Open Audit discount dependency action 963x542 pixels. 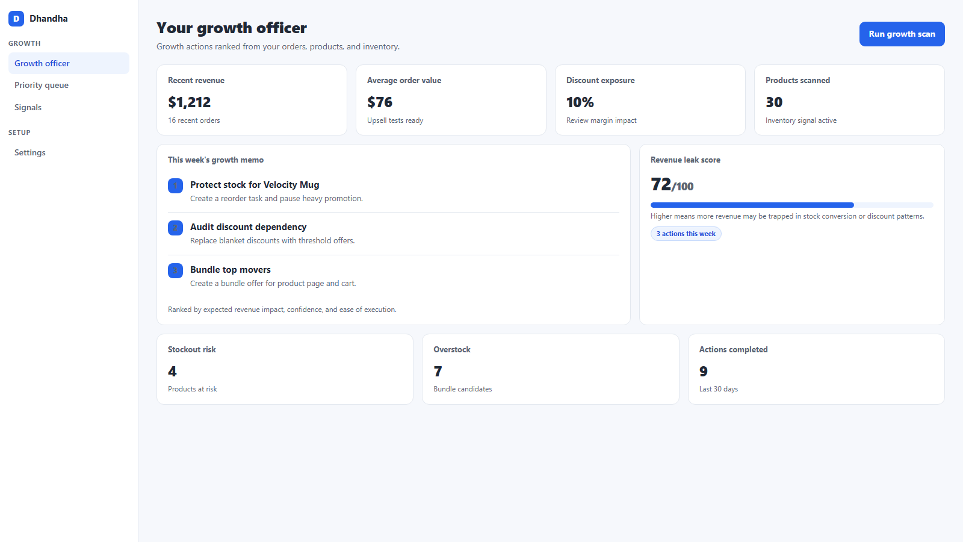(x=248, y=227)
